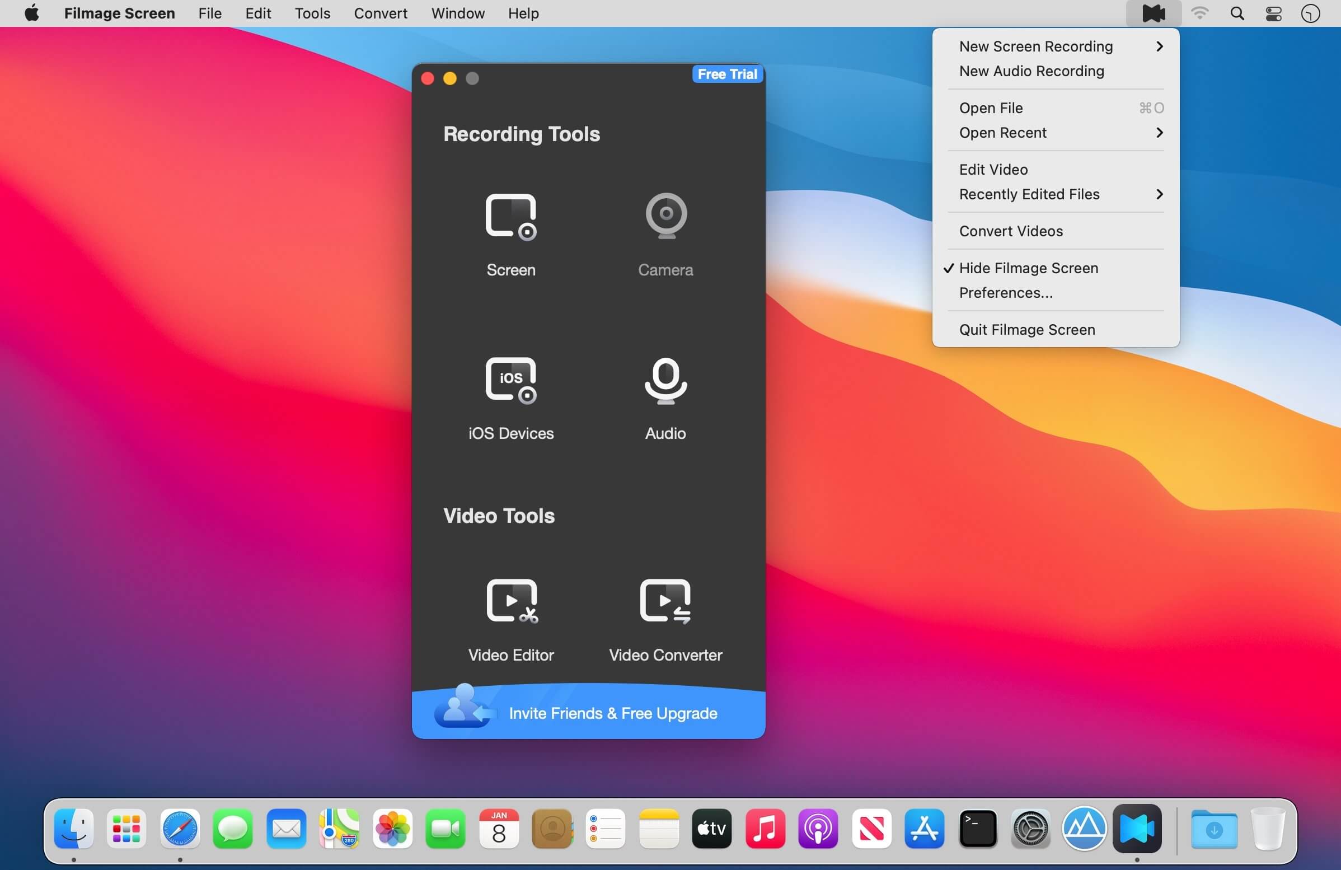
Task: Choose Preferences... from the dropdown
Action: pos(1006,293)
